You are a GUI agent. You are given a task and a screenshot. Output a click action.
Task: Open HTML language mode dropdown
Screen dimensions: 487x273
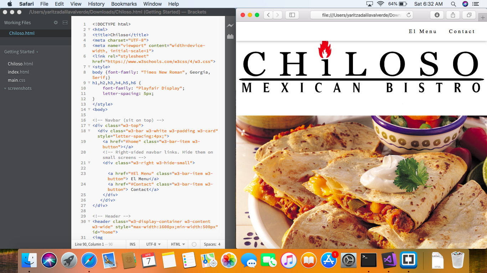click(x=178, y=244)
